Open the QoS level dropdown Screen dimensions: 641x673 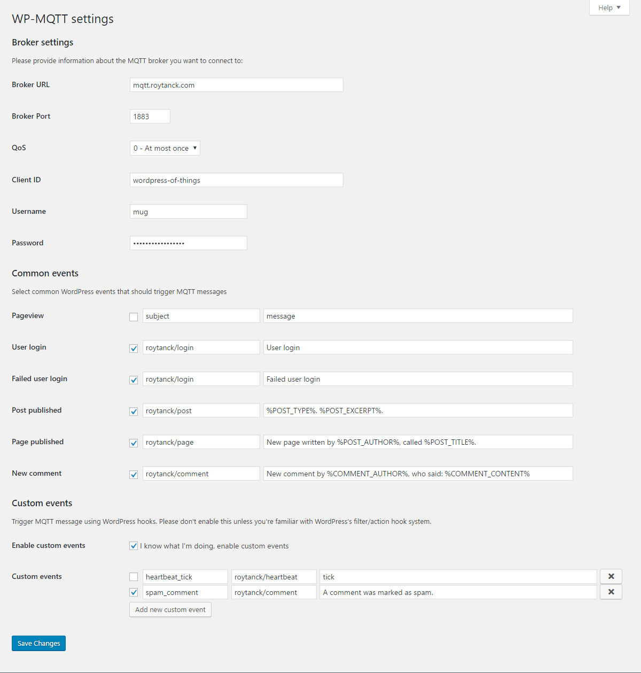click(x=165, y=148)
